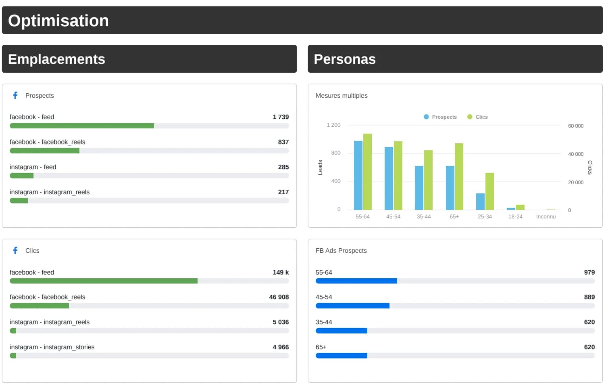
Task: Click the 25-34 x-axis label in chart
Action: coord(485,217)
